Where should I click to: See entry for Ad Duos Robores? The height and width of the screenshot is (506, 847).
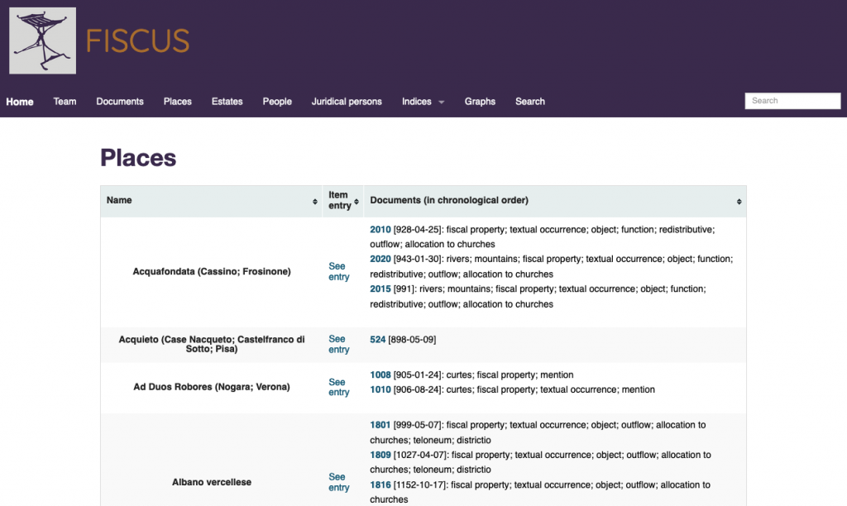(x=338, y=387)
